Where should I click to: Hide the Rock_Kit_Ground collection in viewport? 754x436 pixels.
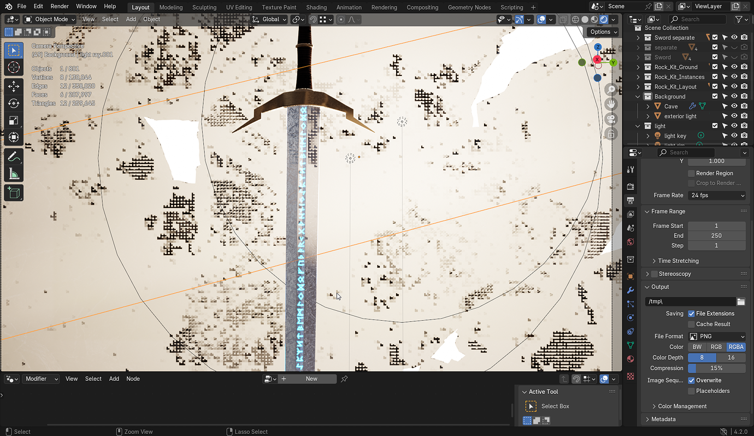pos(734,67)
